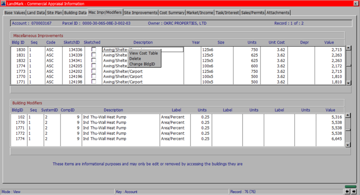Image resolution: width=360 pixels, height=195 pixels.
Task: Toggle Sketched checkbox for SketchID 124205
Action: (94, 65)
